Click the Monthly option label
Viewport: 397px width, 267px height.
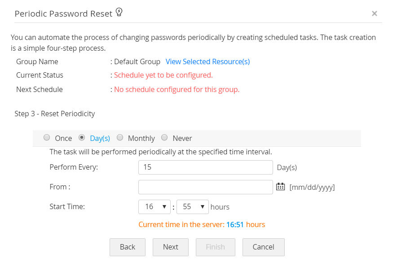pyautogui.click(x=141, y=138)
